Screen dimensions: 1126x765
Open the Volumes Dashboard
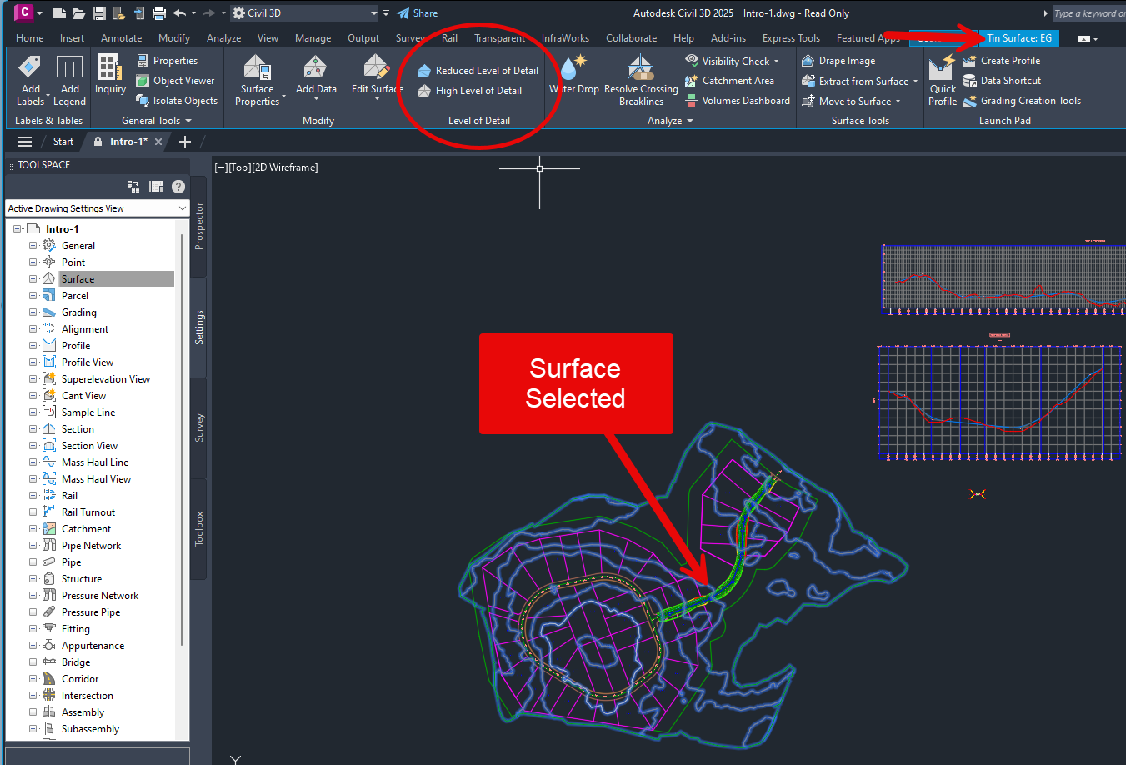tap(738, 101)
